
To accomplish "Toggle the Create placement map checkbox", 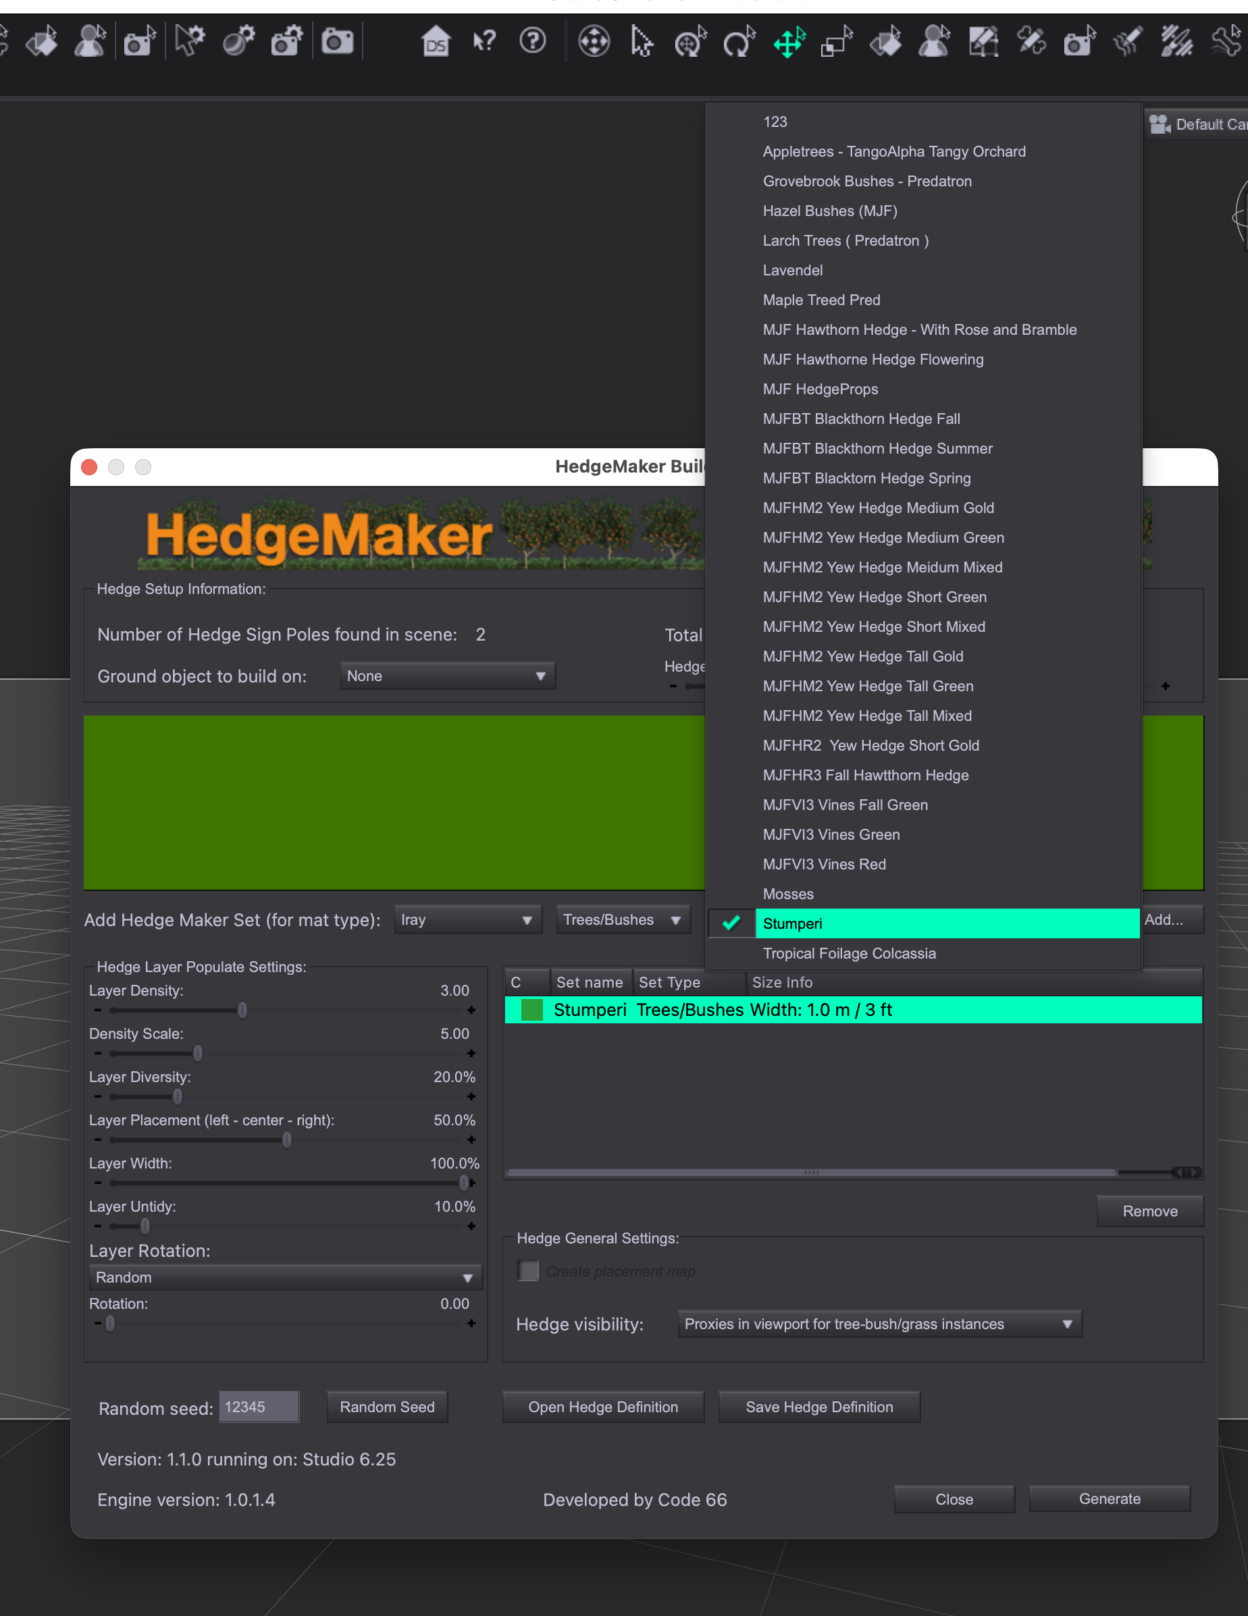I will tap(529, 1270).
